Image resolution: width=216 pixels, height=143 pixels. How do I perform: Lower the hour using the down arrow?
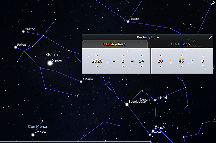(x=160, y=66)
